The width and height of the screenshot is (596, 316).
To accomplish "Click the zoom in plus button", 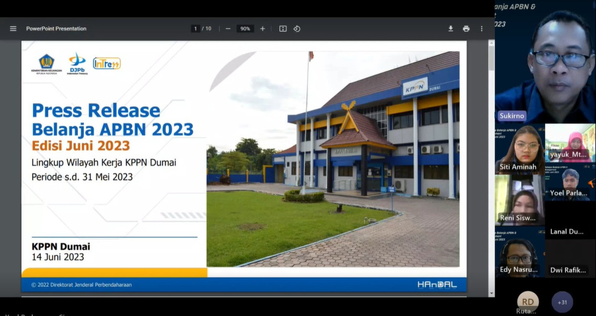I will (262, 29).
